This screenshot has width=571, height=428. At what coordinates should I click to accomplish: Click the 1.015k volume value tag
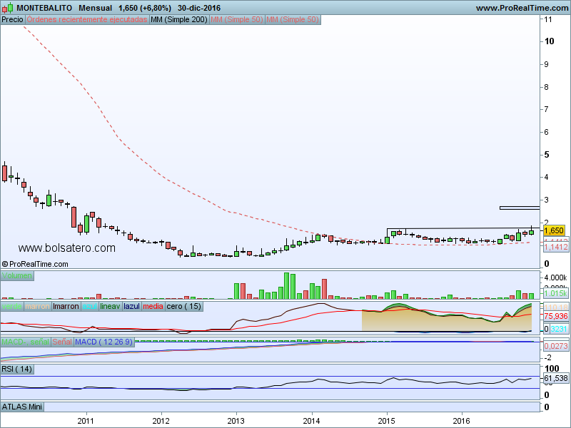point(556,293)
